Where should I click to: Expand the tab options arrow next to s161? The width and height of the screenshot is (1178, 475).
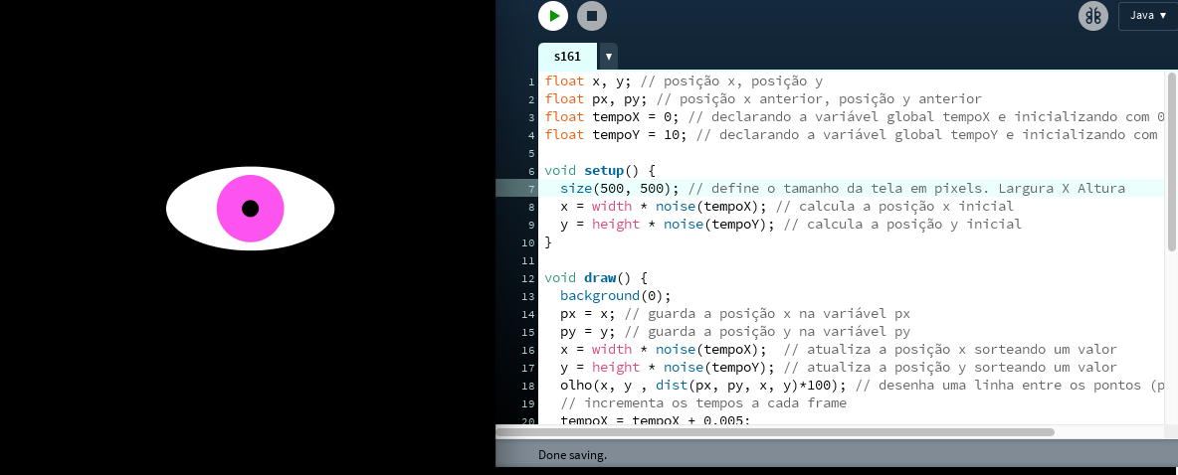608,57
